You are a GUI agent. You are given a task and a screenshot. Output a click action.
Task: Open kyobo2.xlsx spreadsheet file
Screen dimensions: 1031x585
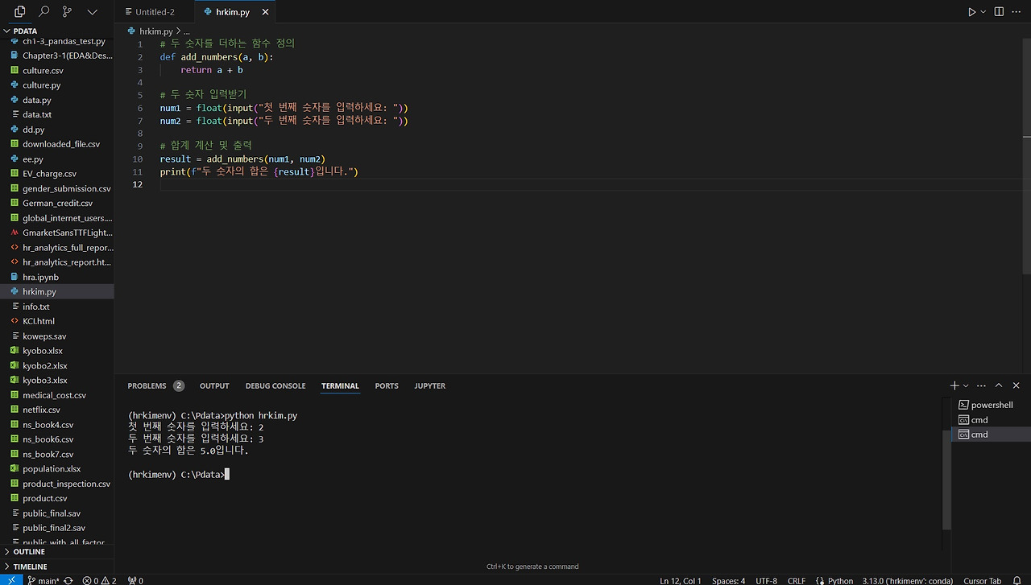pyautogui.click(x=57, y=365)
